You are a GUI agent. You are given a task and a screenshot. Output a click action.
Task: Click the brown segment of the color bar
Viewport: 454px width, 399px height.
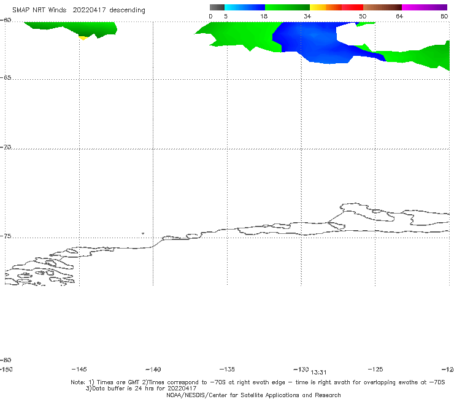(x=382, y=7)
